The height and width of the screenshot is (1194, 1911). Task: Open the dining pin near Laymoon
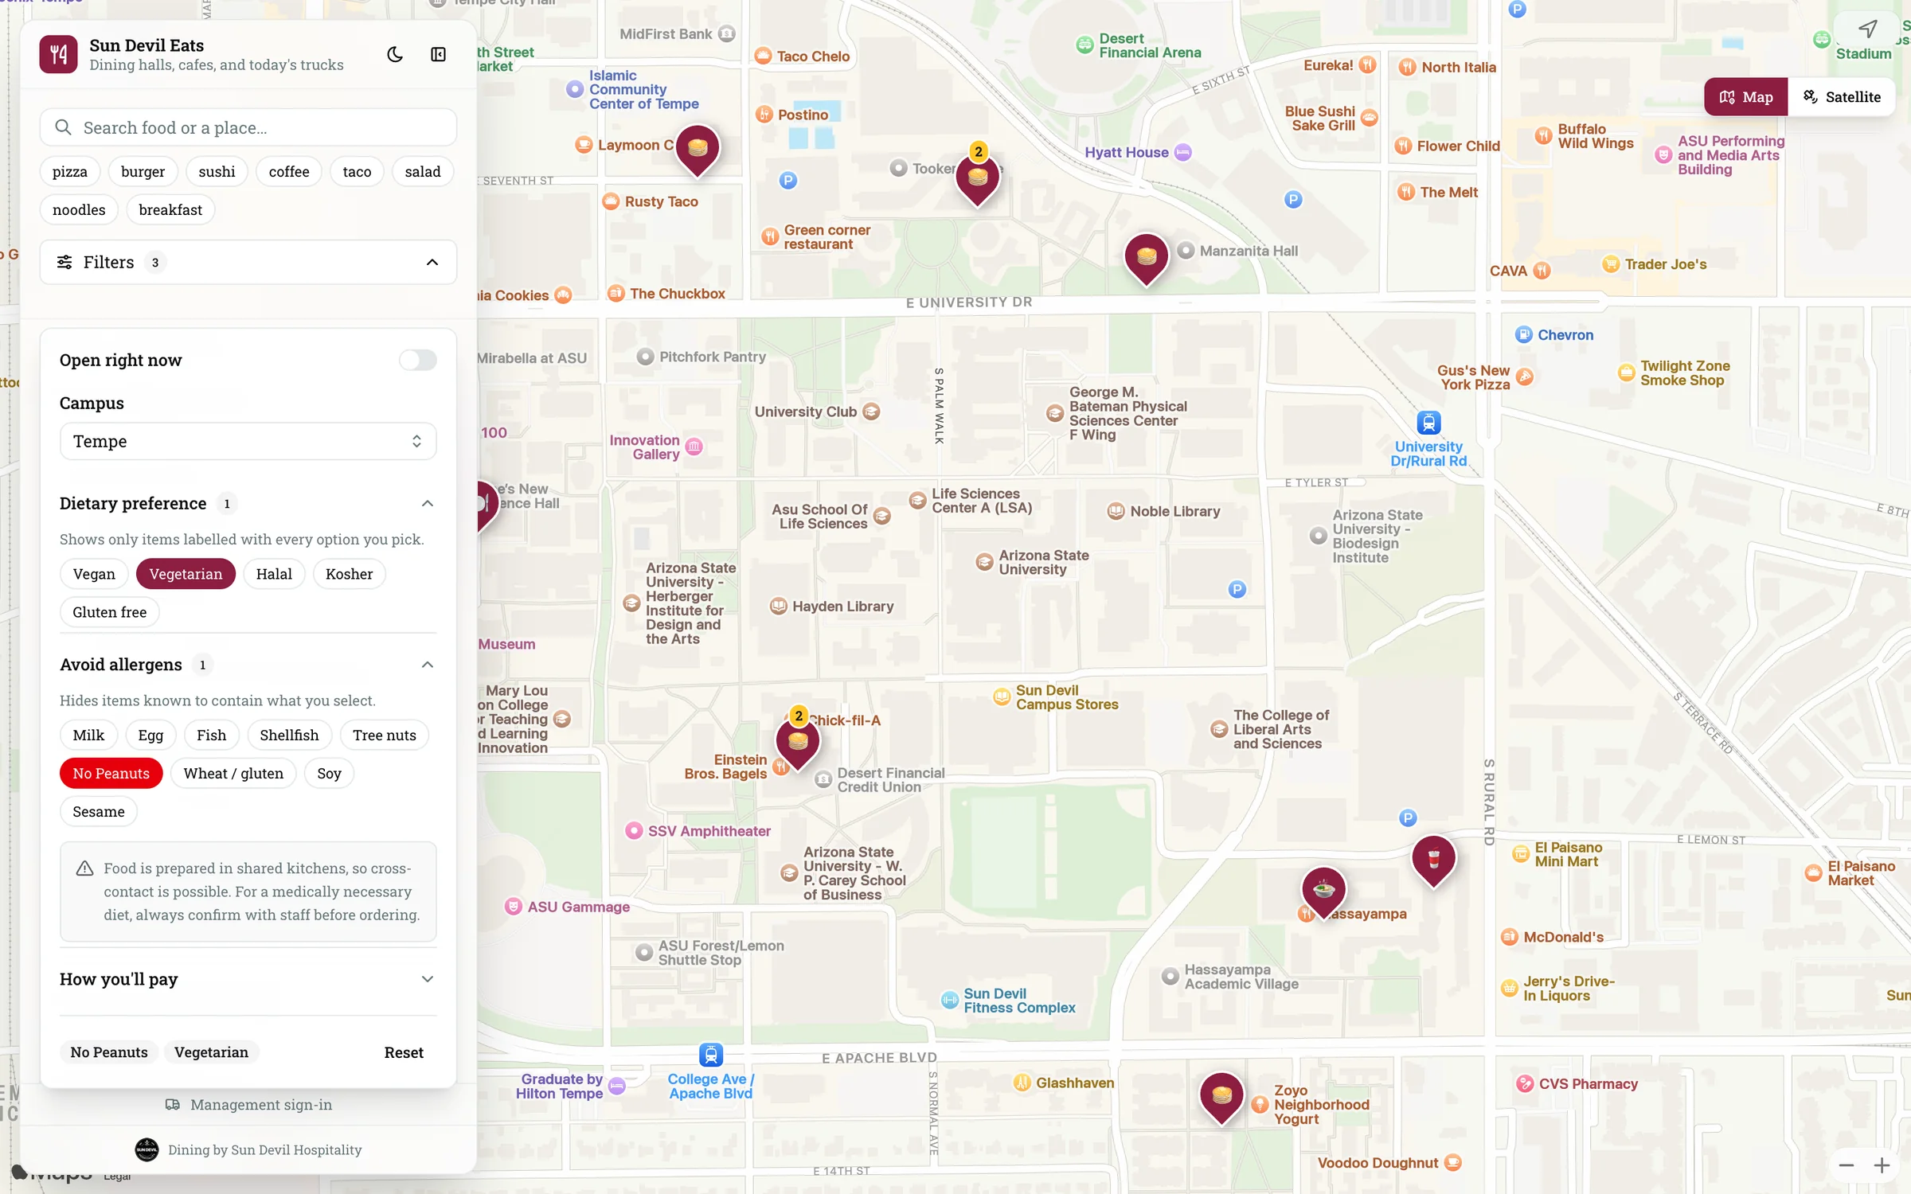point(698,150)
